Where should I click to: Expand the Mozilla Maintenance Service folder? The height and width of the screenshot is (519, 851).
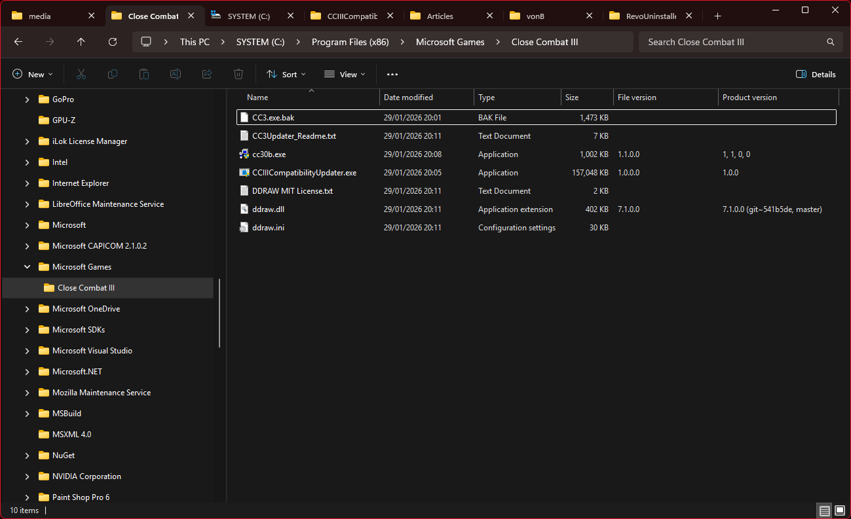(27, 393)
